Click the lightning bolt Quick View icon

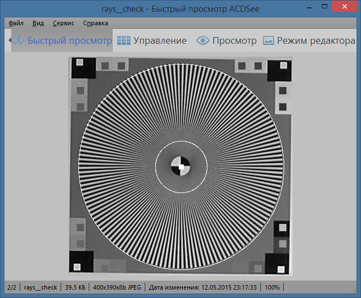click(18, 40)
